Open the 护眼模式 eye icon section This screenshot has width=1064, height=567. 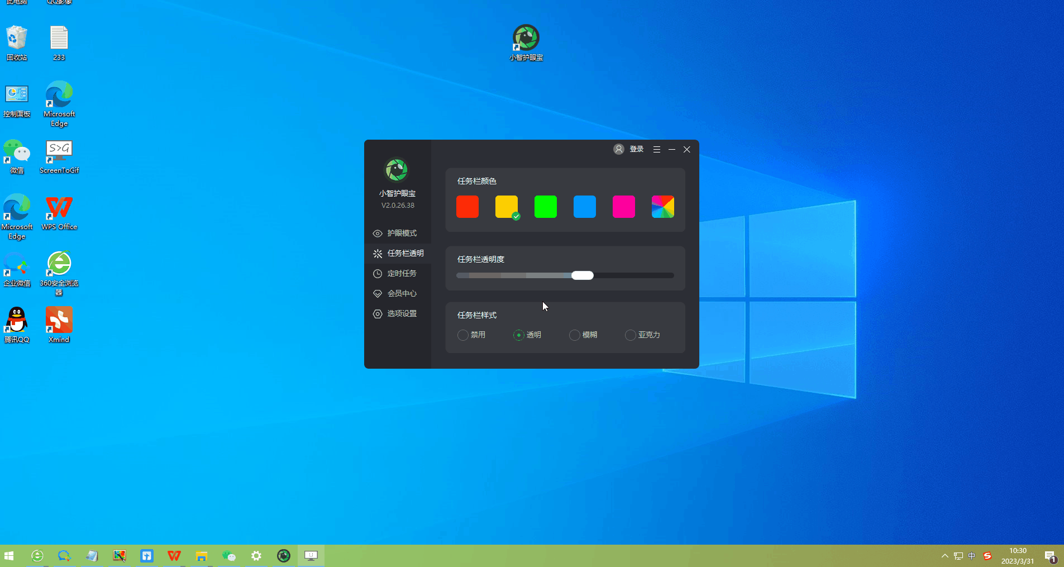[378, 234]
